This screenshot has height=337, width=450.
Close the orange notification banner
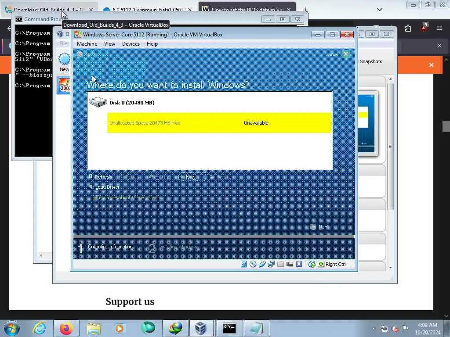[432, 65]
